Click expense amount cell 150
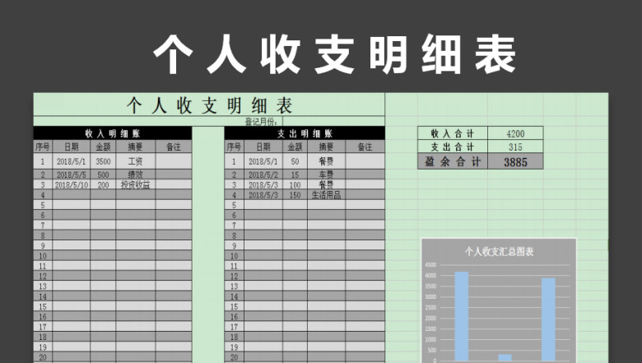Viewport: 642px width, 363px height. [295, 195]
